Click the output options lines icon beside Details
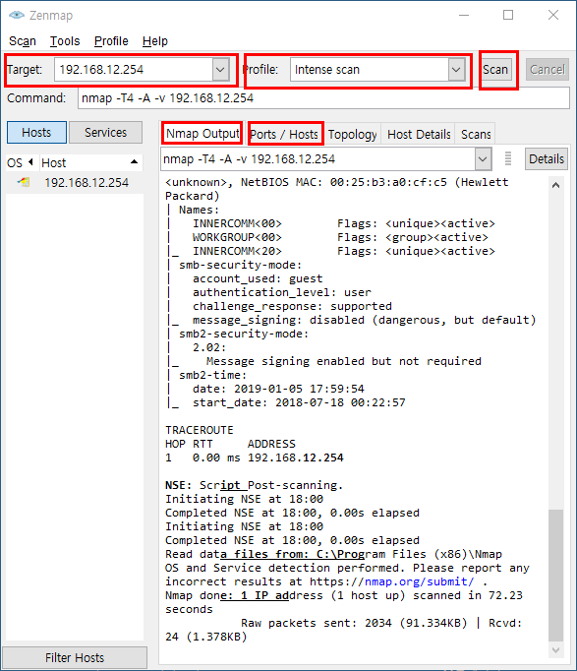The image size is (577, 671). [x=508, y=158]
